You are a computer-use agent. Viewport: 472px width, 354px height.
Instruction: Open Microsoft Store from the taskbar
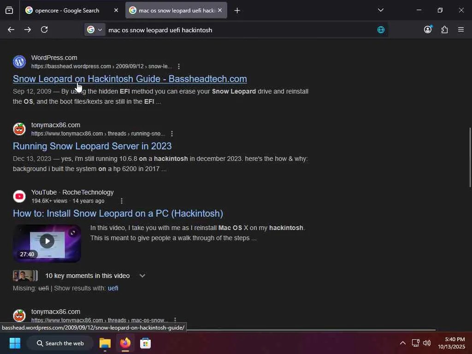[x=145, y=343]
